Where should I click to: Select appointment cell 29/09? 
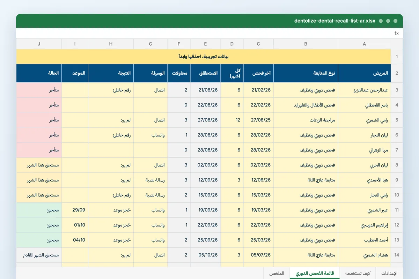pyautogui.click(x=75, y=210)
